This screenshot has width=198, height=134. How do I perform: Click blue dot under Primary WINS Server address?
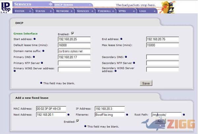pos(15,71)
